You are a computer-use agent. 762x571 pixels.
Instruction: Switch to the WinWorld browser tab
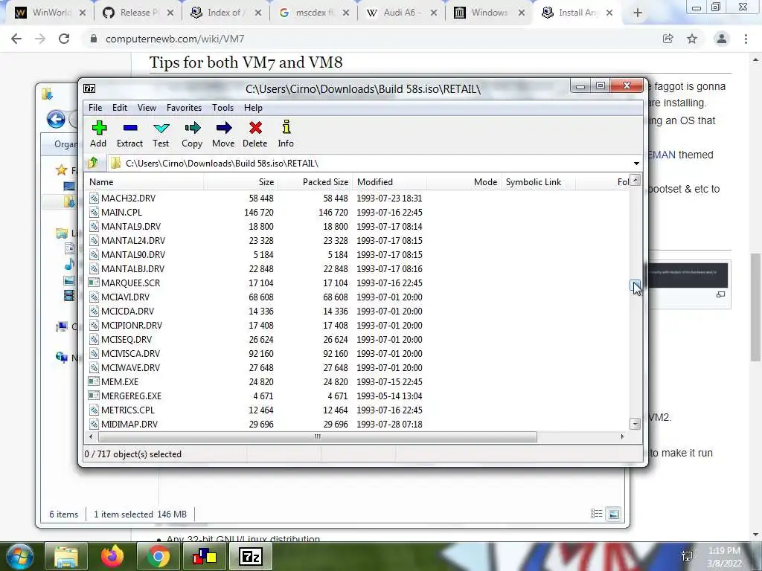(x=51, y=13)
